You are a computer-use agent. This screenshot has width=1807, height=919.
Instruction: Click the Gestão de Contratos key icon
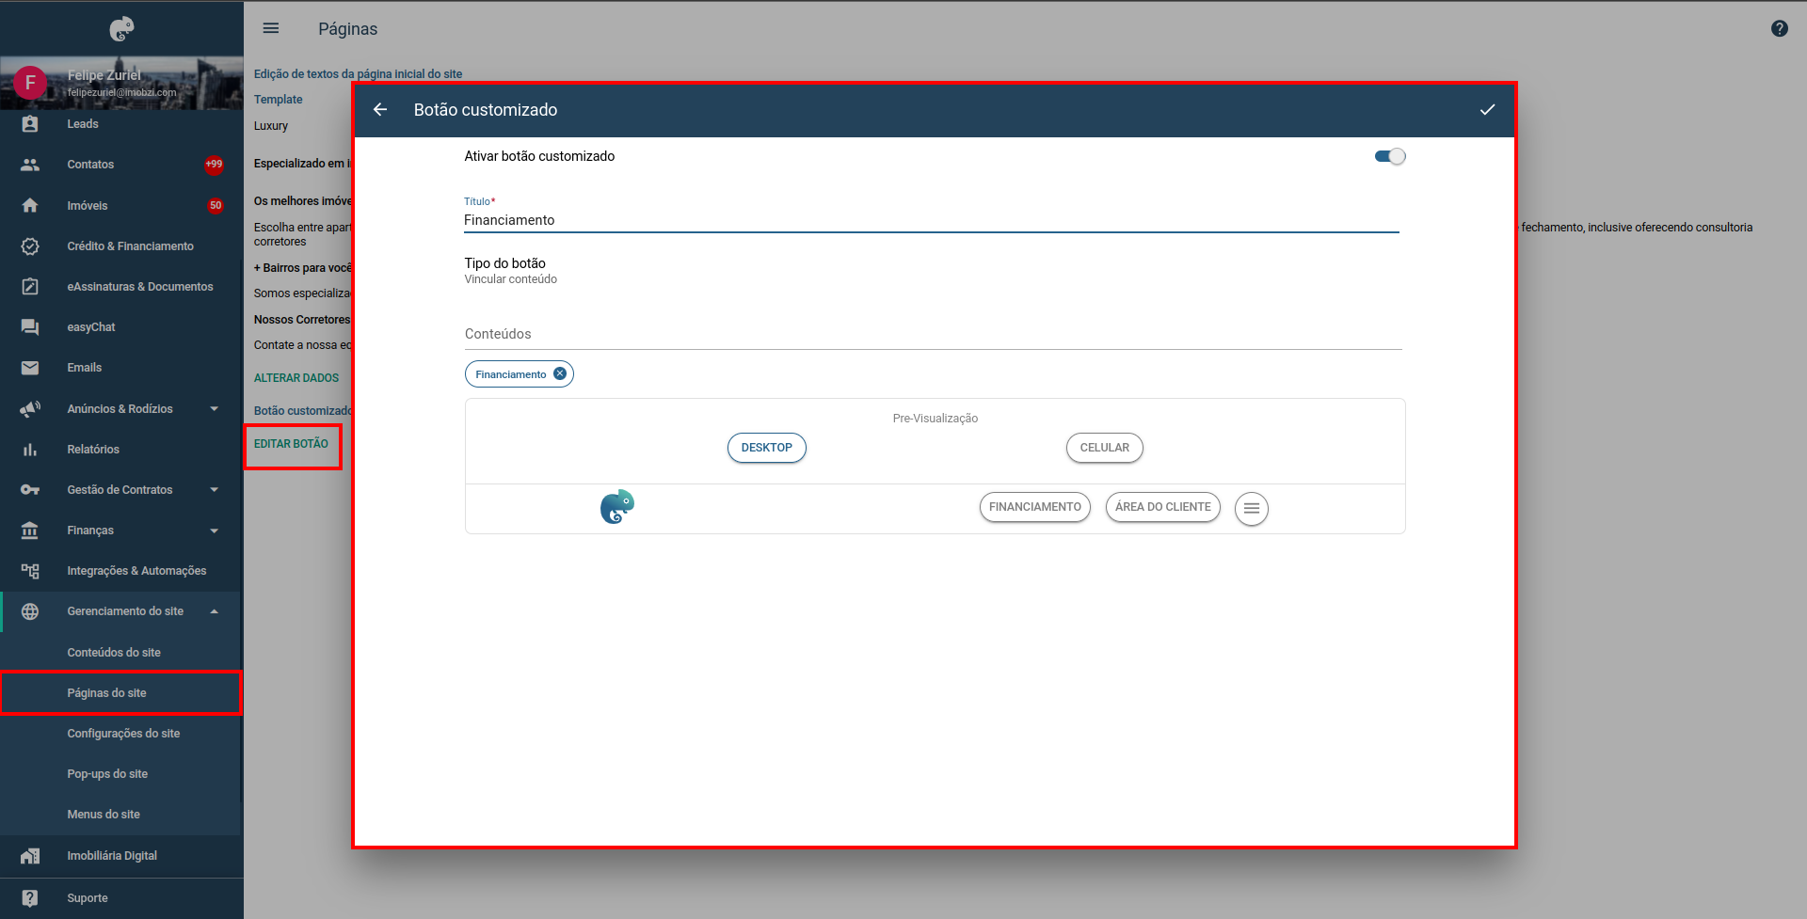[30, 490]
